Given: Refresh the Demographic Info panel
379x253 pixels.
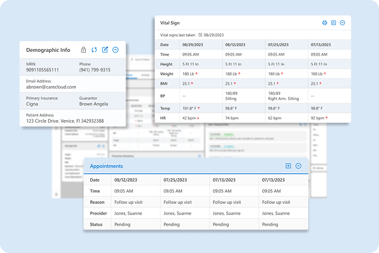Looking at the screenshot, I should point(94,50).
